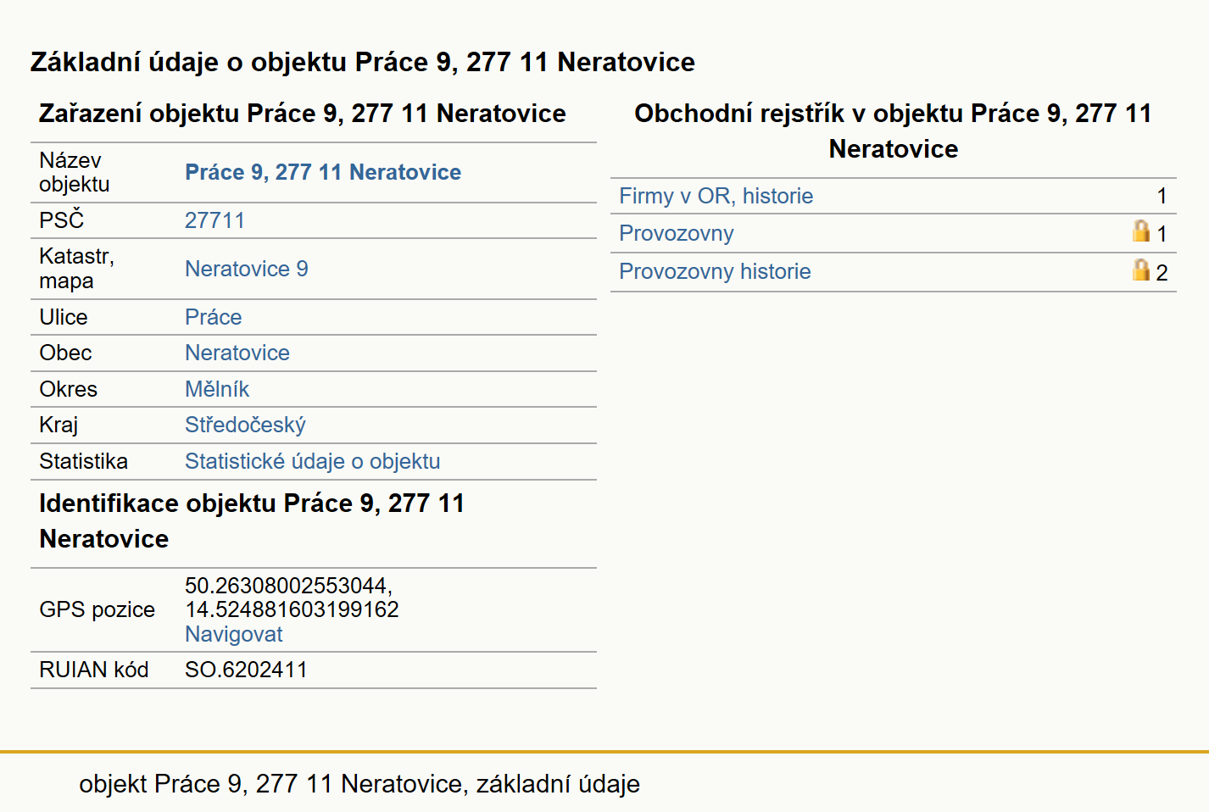Open the Neratovice municipality link
Image resolution: width=1209 pixels, height=812 pixels.
tap(237, 353)
